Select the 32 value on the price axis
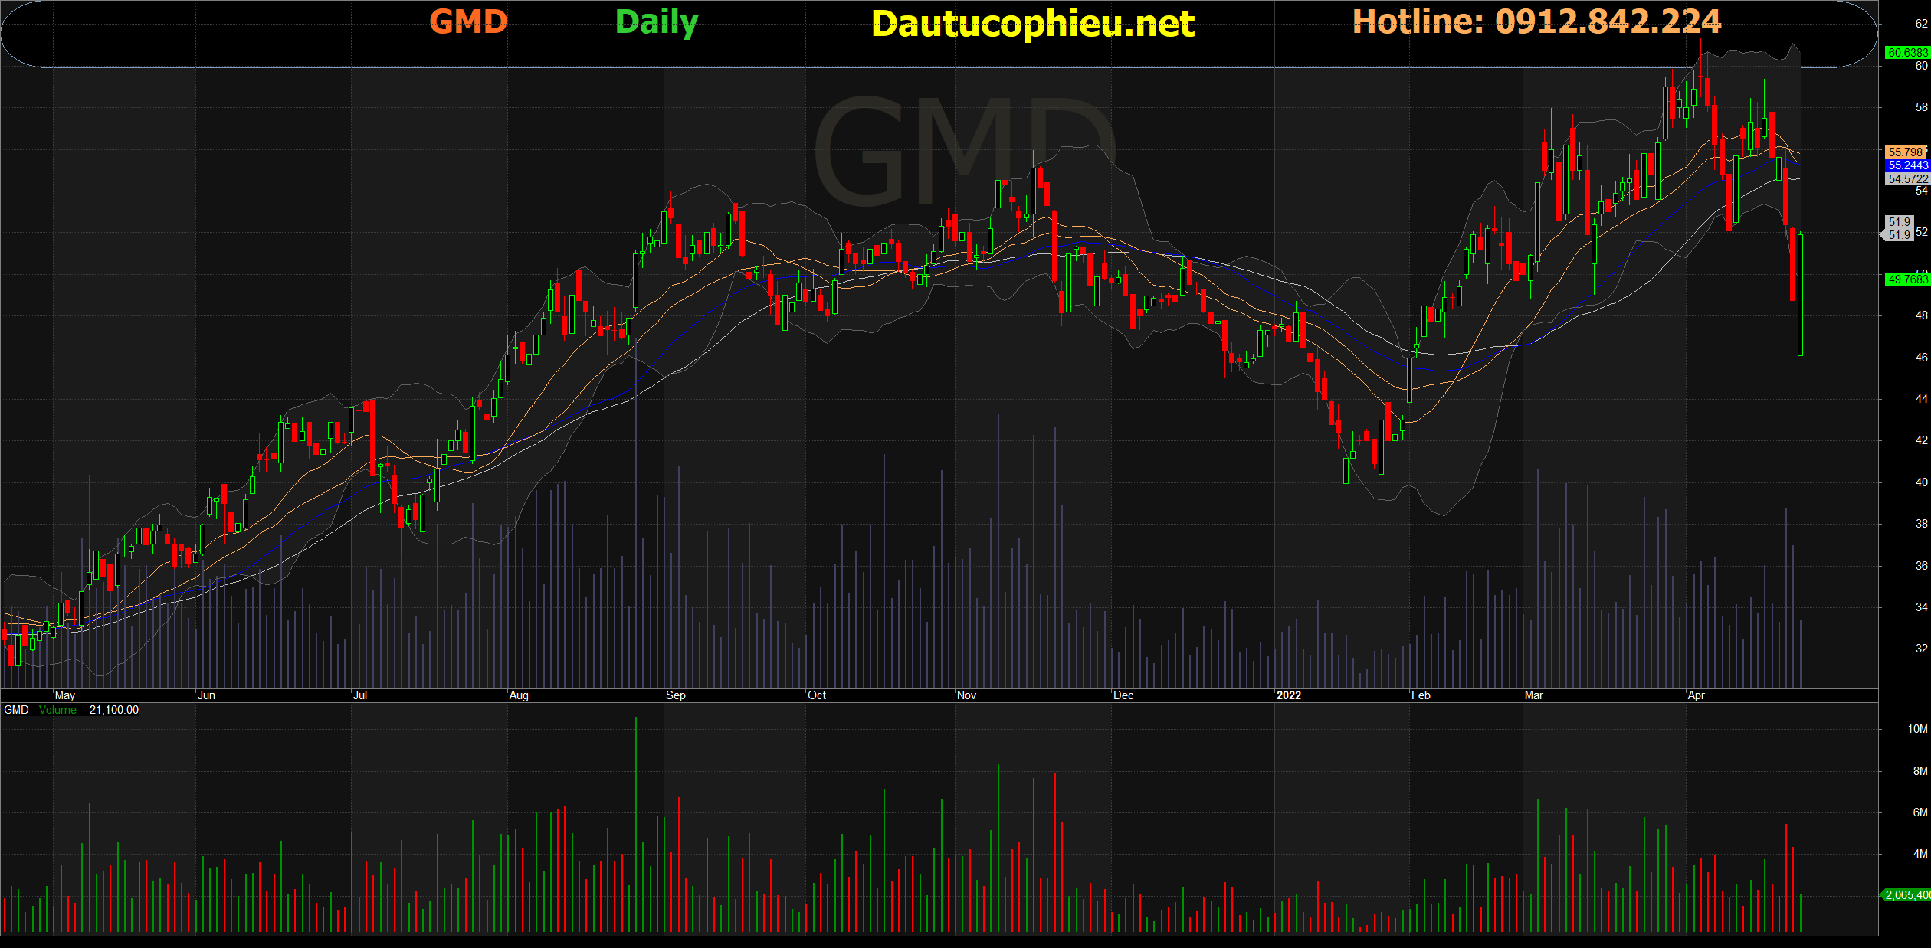The image size is (1931, 948). 1921,649
